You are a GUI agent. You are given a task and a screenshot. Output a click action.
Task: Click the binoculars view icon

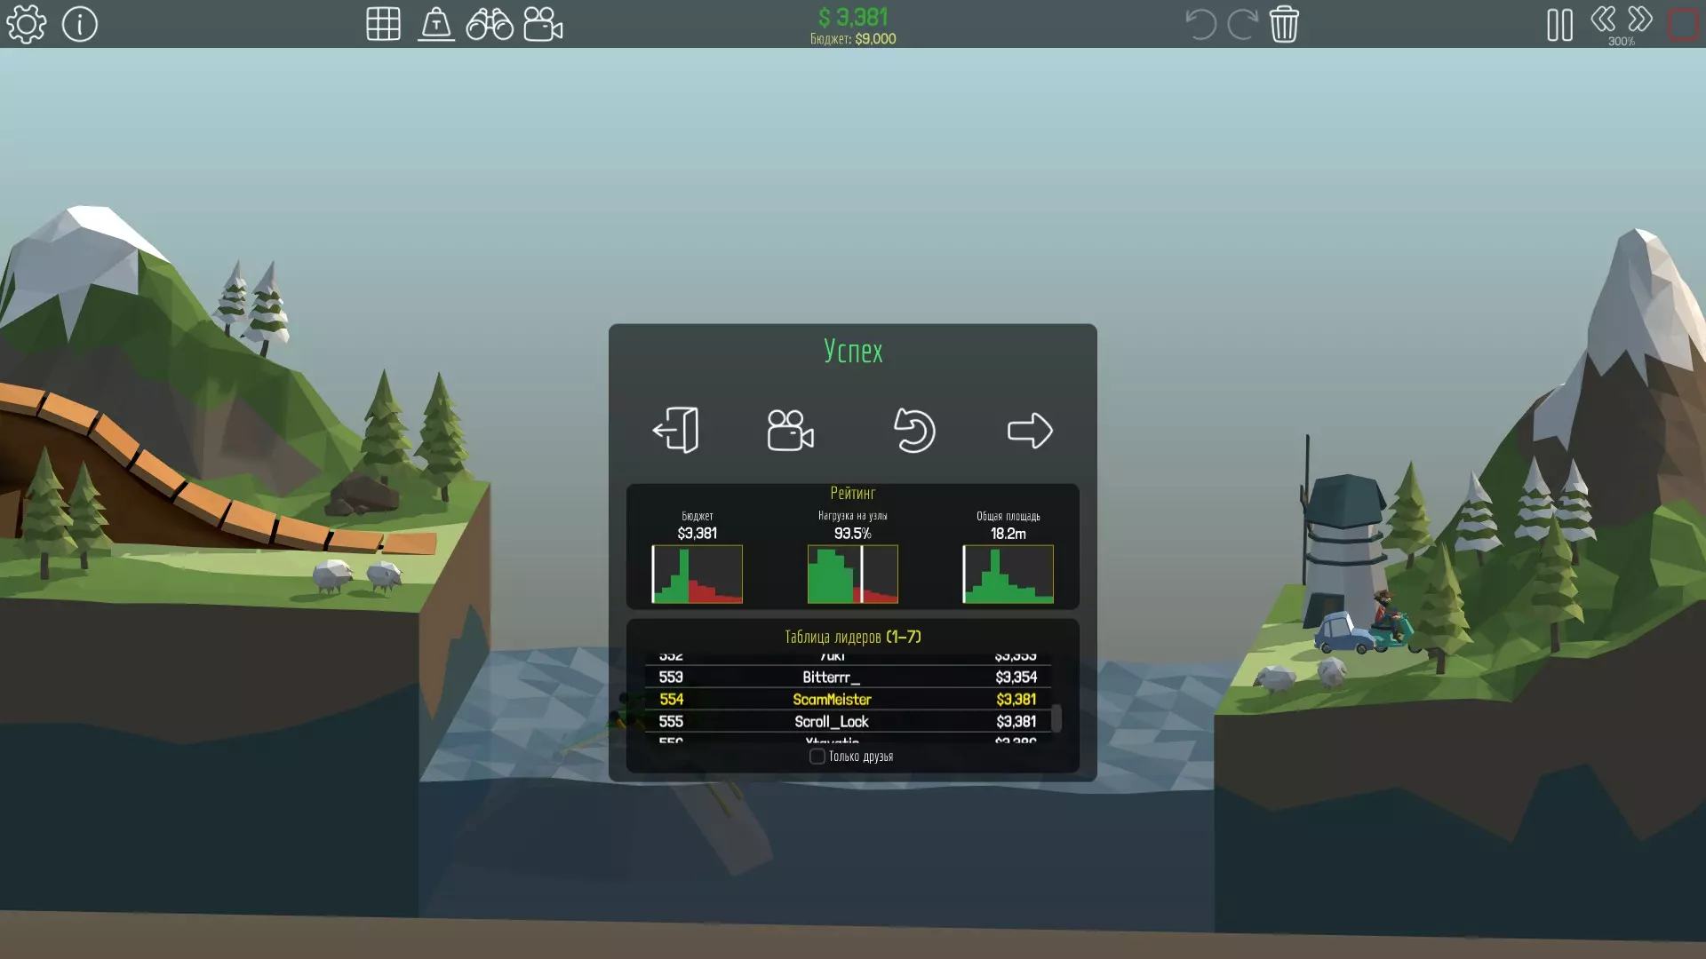point(490,24)
